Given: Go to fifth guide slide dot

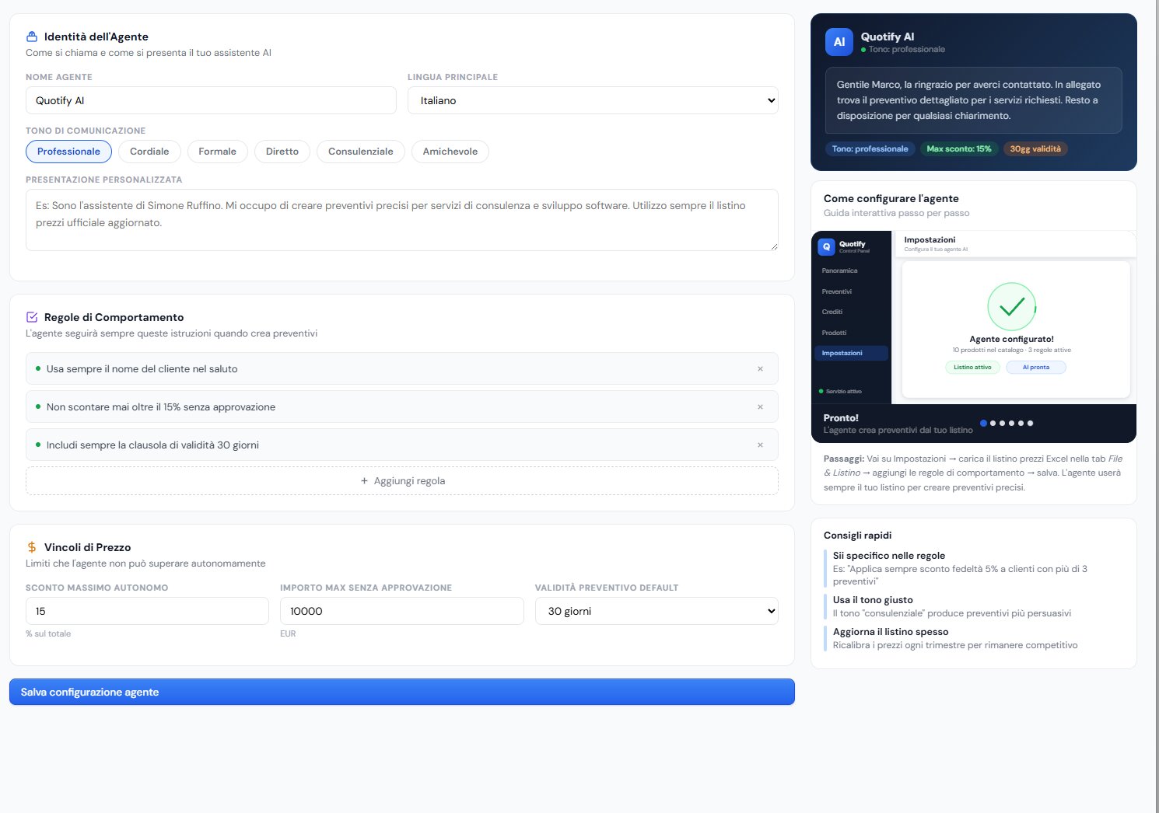Looking at the screenshot, I should [x=1021, y=424].
